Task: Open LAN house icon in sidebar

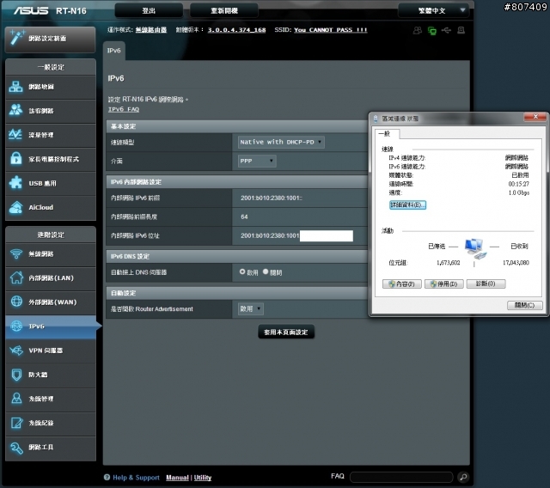Action: 16,278
